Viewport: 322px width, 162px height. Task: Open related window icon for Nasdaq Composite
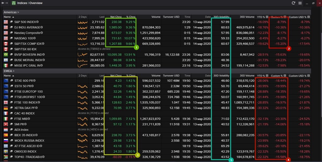(x=12, y=33)
